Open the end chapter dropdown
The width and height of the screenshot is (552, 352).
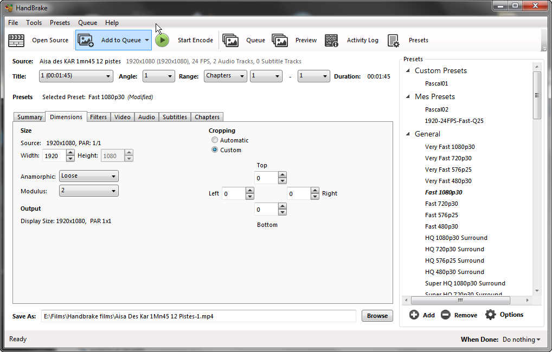(313, 76)
